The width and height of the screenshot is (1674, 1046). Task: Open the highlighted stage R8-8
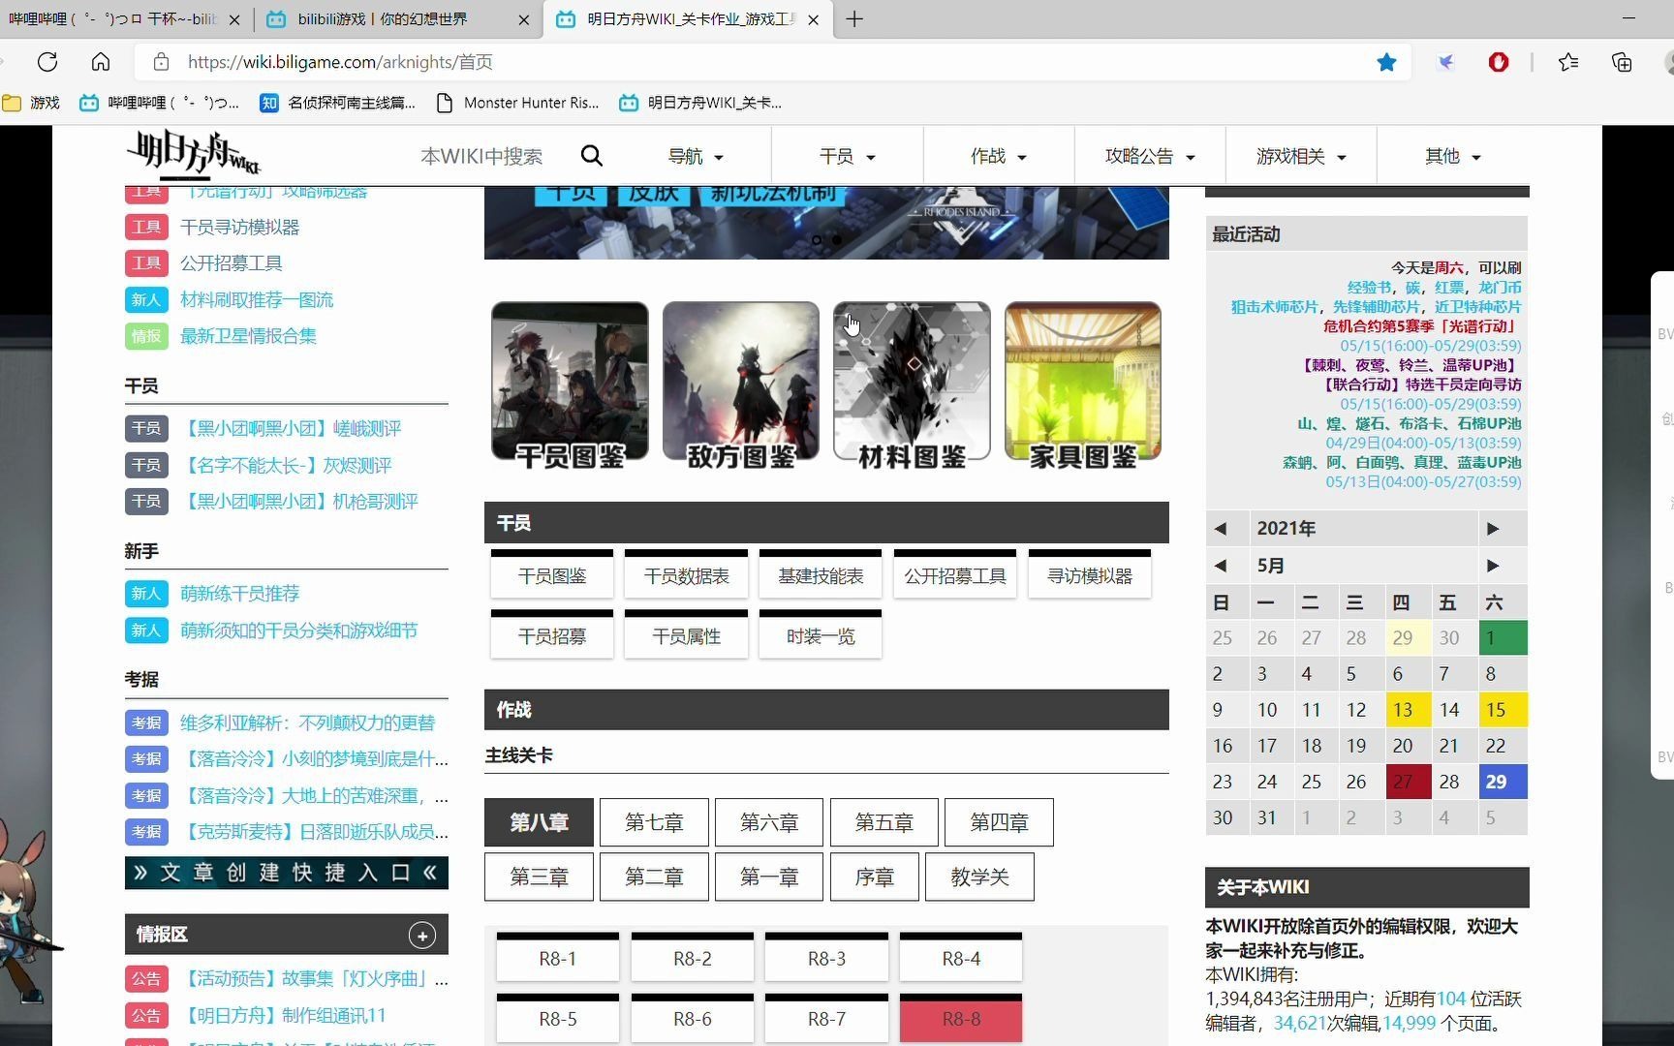(x=961, y=1018)
